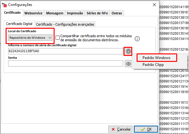Toggle password visibility with eye icon

tap(128, 64)
